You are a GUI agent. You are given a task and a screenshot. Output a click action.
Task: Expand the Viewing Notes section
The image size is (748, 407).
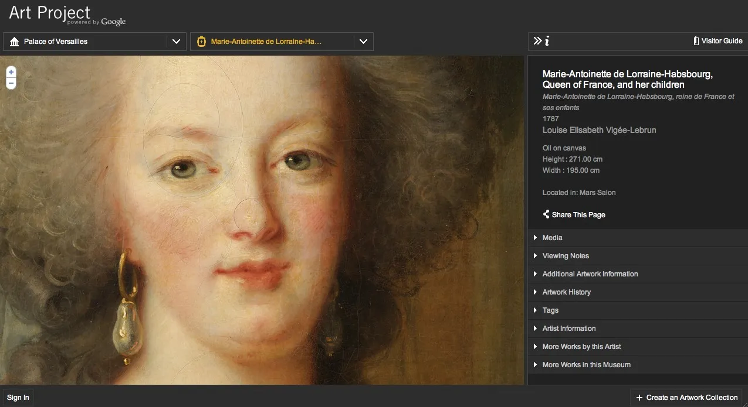638,256
